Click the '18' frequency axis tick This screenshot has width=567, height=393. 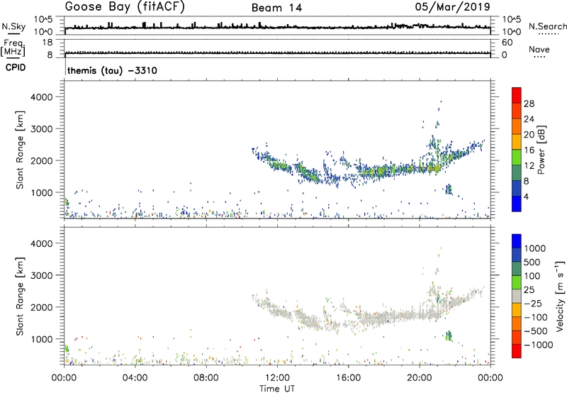coord(47,43)
